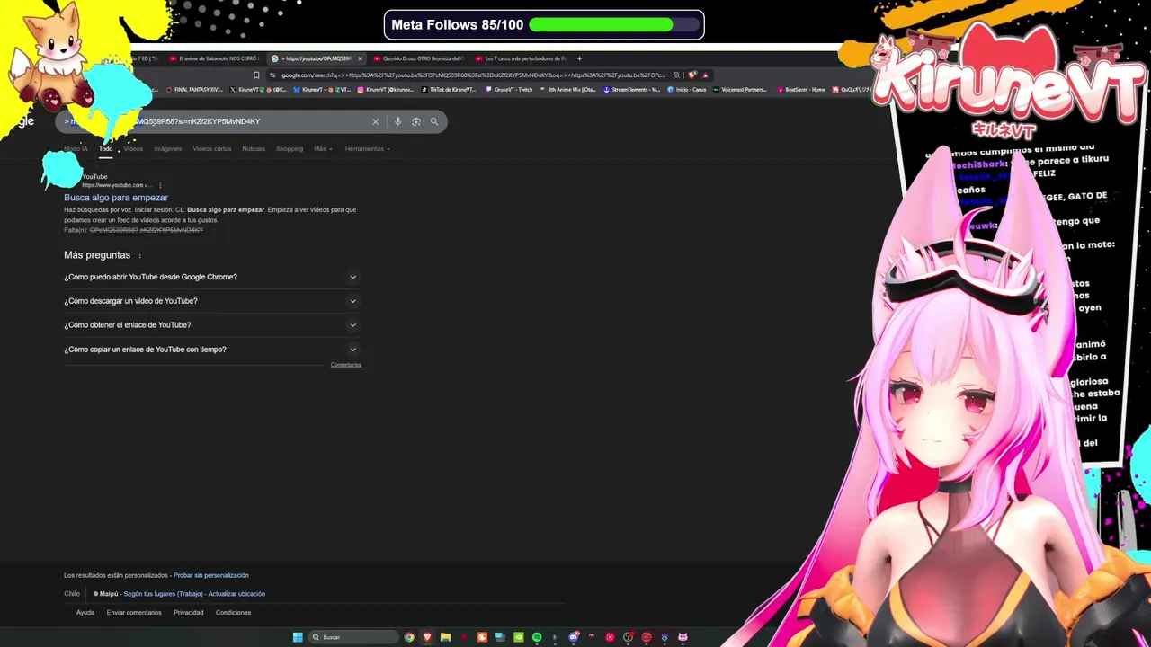Open File Explorer from the taskbar

[445, 637]
